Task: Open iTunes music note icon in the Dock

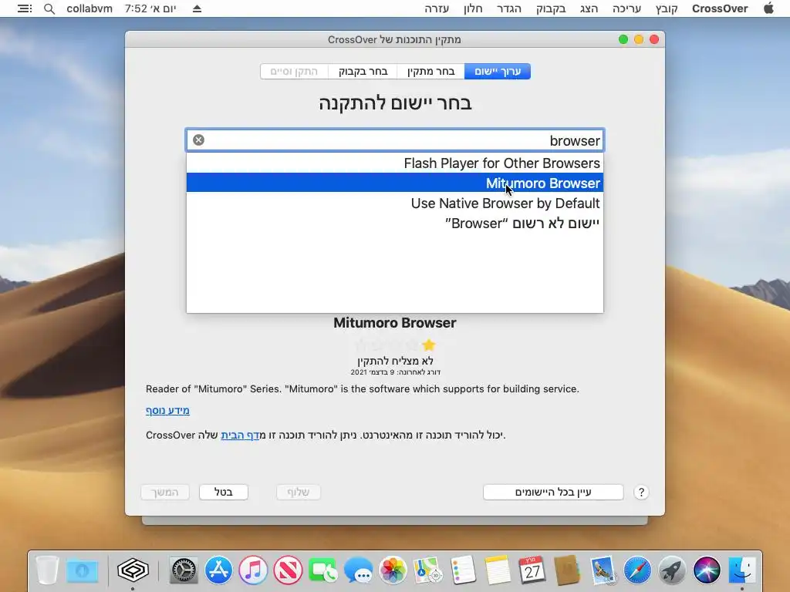Action: coord(253,570)
